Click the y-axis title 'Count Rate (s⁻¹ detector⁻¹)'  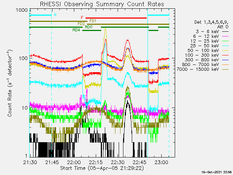(10, 83)
